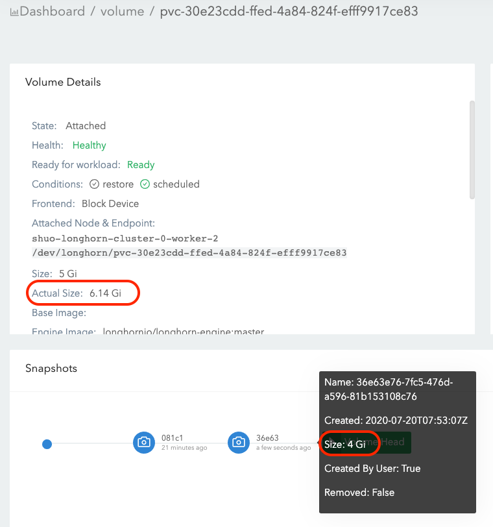Click the pvc-30e23cdd volume name in breadcrumb

(289, 12)
